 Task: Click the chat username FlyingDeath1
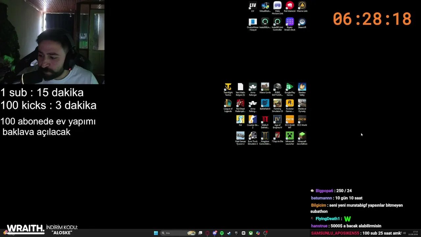(x=328, y=219)
